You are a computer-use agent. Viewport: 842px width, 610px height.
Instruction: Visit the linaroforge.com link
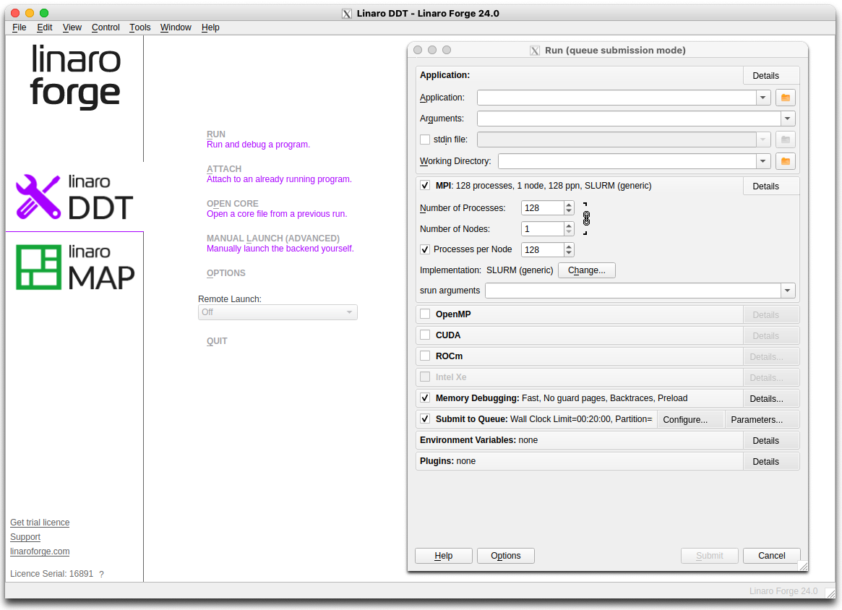40,551
